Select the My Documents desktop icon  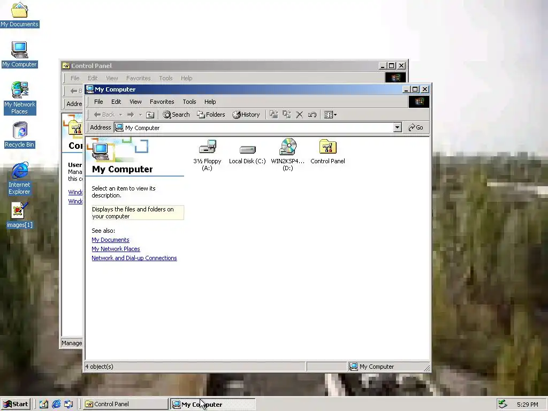20,14
